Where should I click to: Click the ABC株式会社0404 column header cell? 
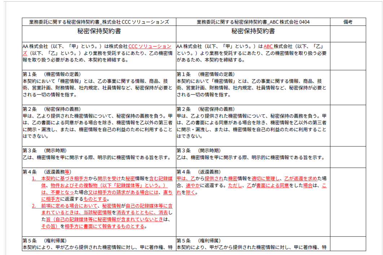point(253,22)
